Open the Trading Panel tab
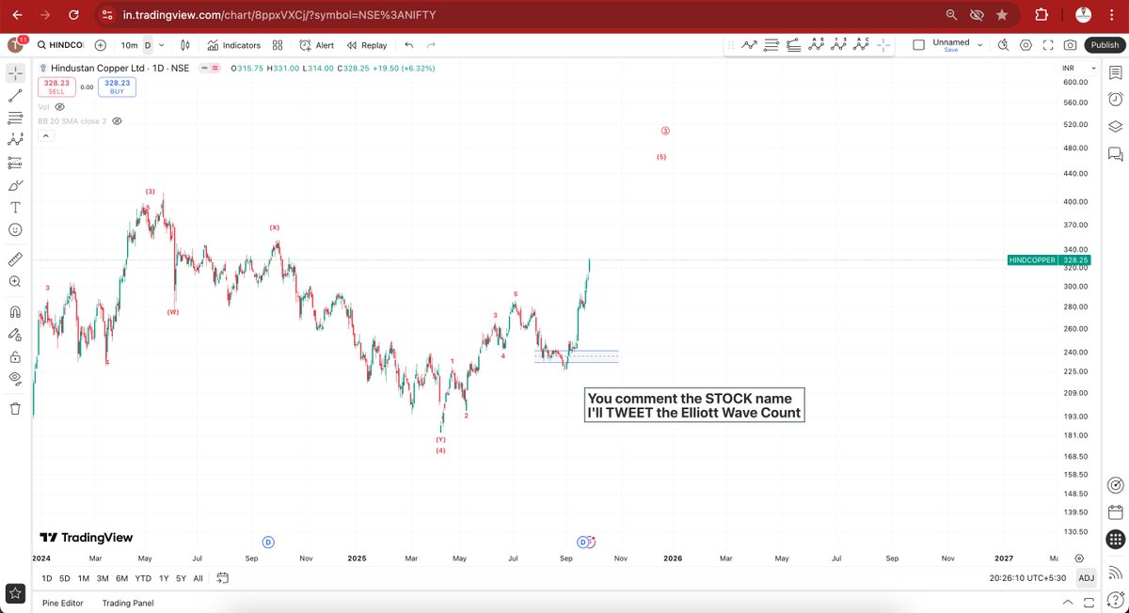1129x613 pixels. (128, 603)
